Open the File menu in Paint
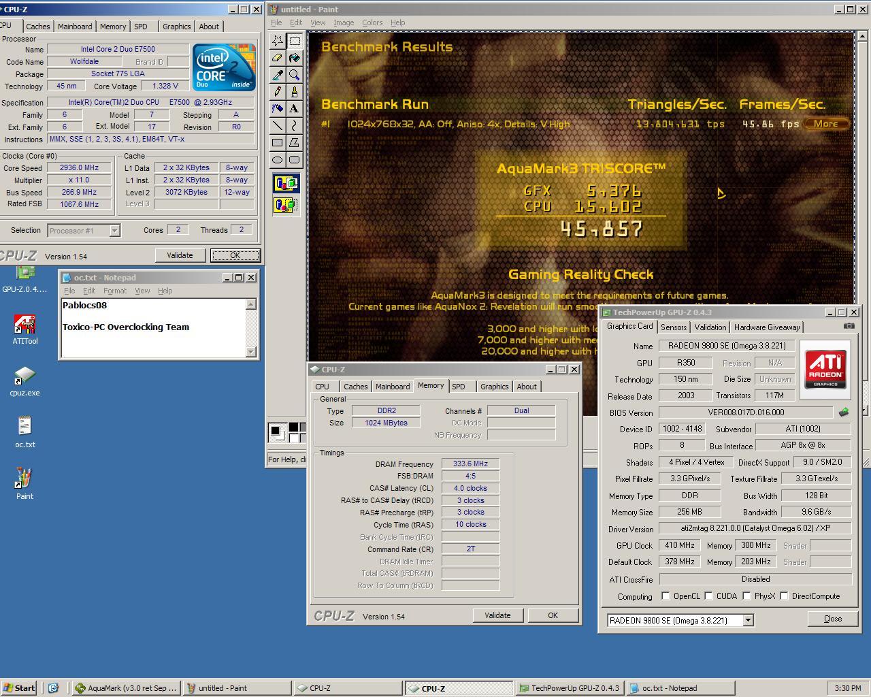This screenshot has width=871, height=697. [x=276, y=22]
